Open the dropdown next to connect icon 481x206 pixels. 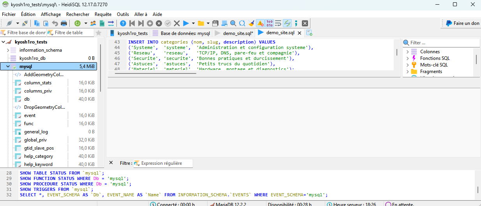[x=17, y=23]
